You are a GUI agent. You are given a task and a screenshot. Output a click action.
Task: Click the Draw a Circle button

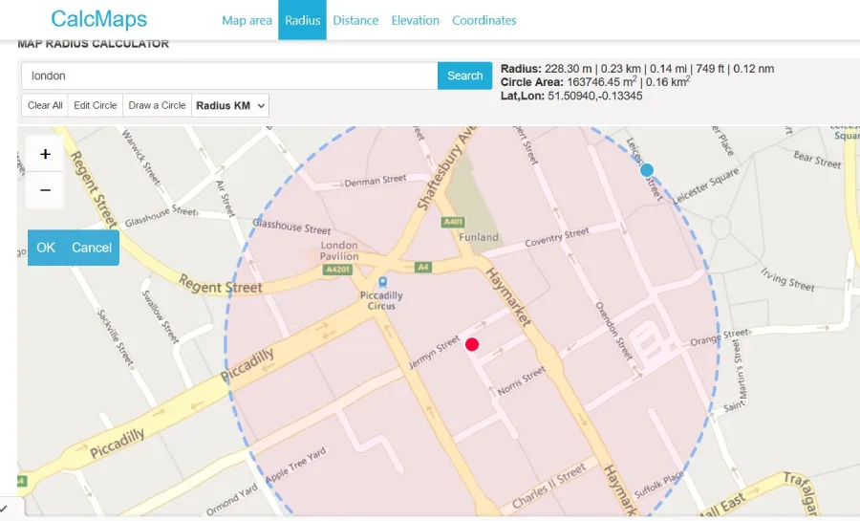click(x=157, y=105)
